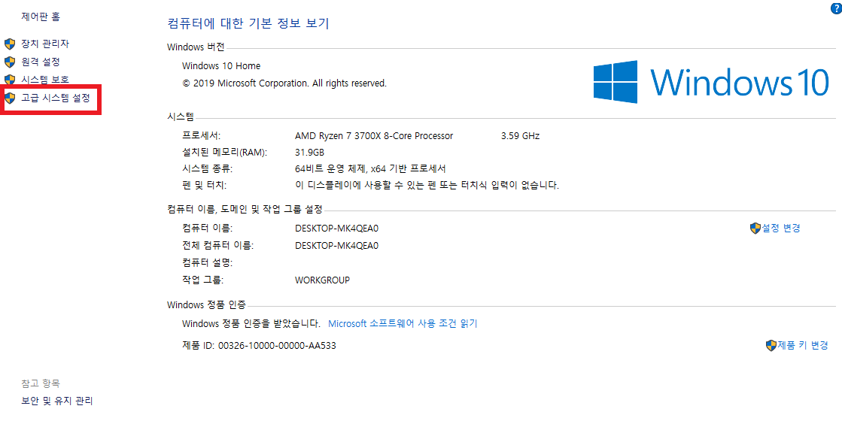Screen dimensions: 842x424
Task: Click the Windows 10 logo image
Action: (x=712, y=82)
